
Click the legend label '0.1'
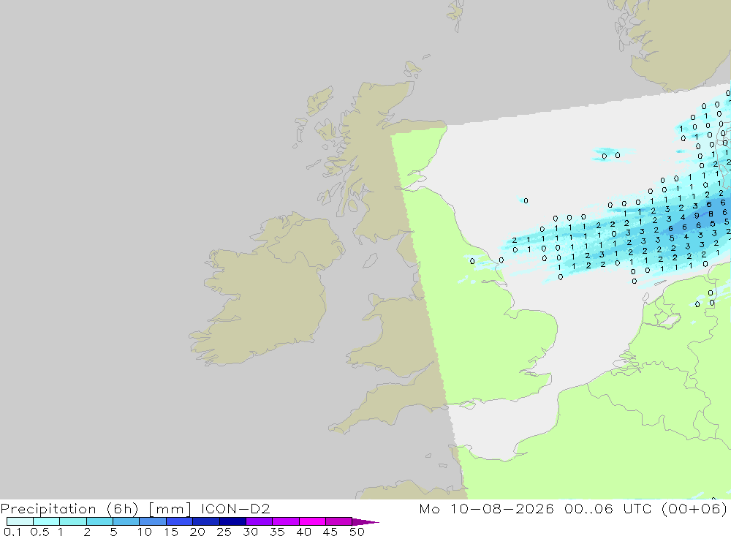(12, 532)
